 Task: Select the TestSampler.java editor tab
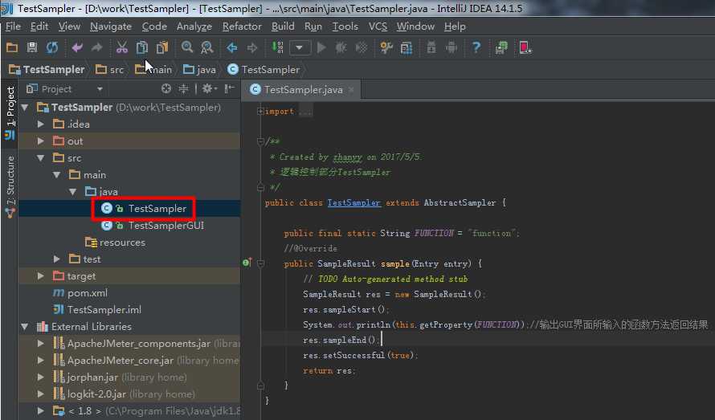[x=303, y=90]
